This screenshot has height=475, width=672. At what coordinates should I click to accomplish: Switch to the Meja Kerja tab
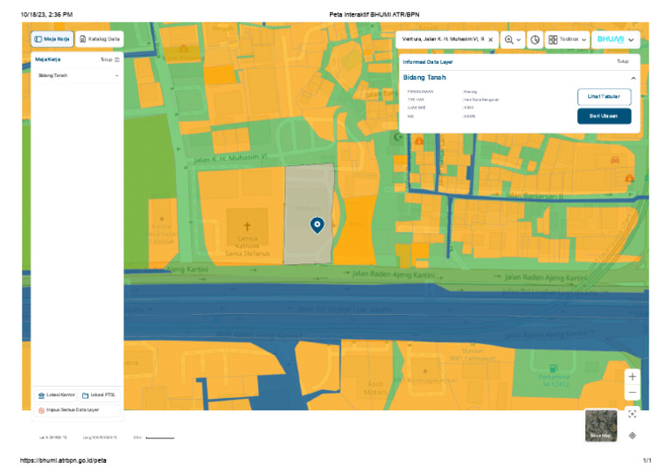coord(52,38)
